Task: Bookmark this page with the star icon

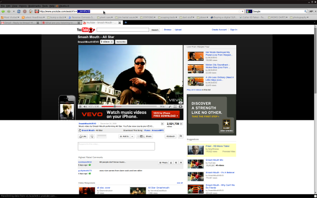Action: (240, 11)
